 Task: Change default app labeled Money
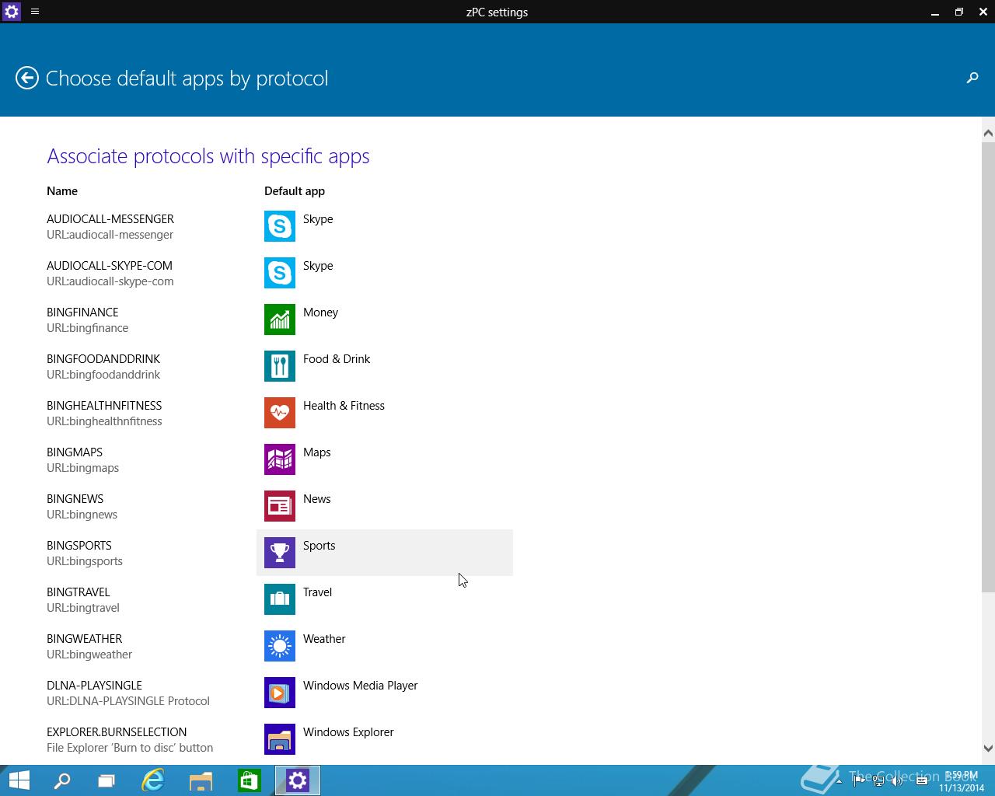coord(320,312)
